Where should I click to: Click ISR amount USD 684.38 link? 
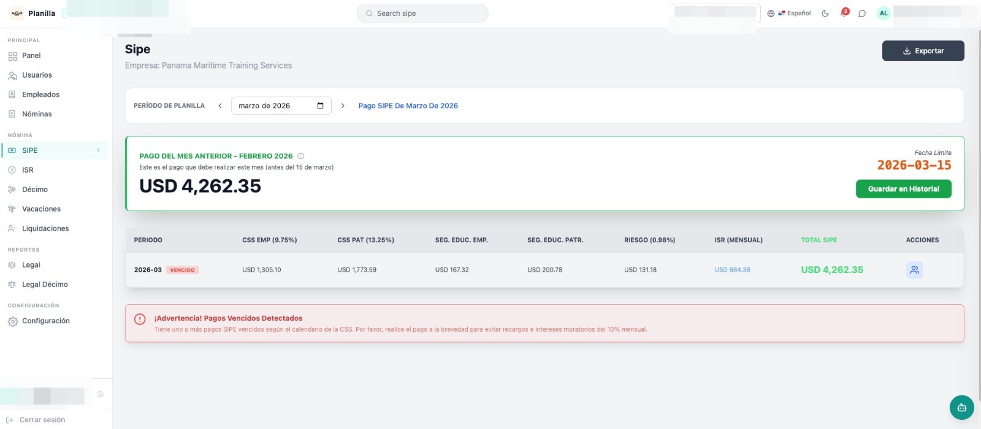tap(732, 270)
